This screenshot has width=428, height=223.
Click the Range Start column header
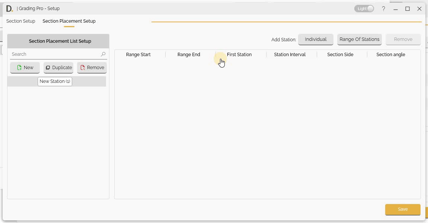(x=138, y=55)
